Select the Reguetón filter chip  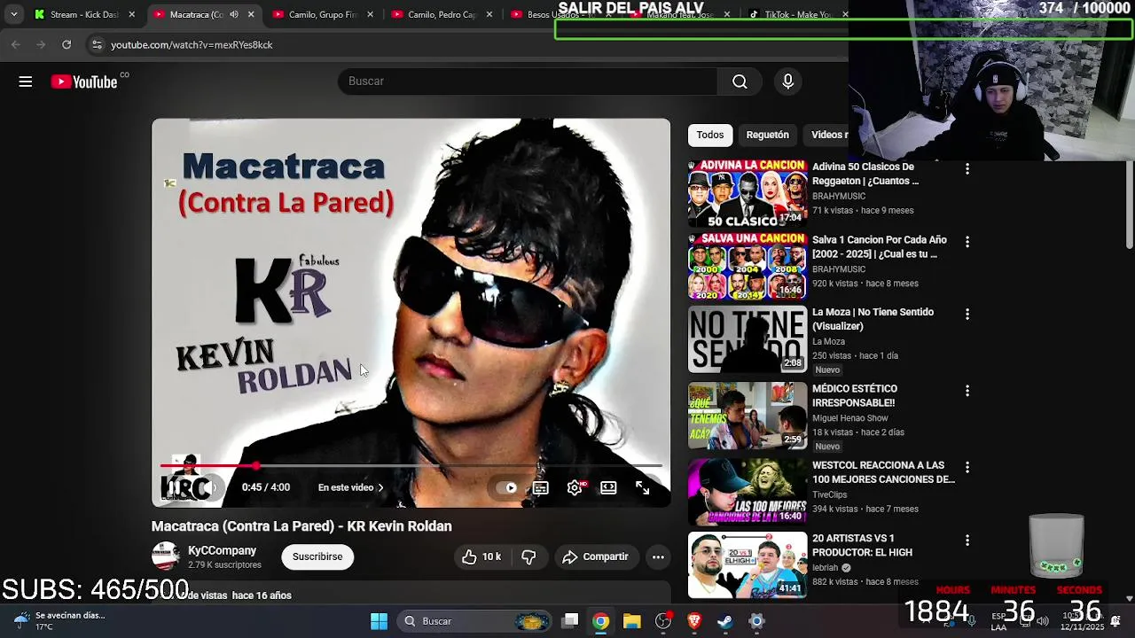pos(767,135)
